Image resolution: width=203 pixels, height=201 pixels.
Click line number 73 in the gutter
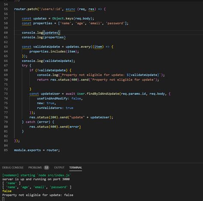tap(6, 93)
